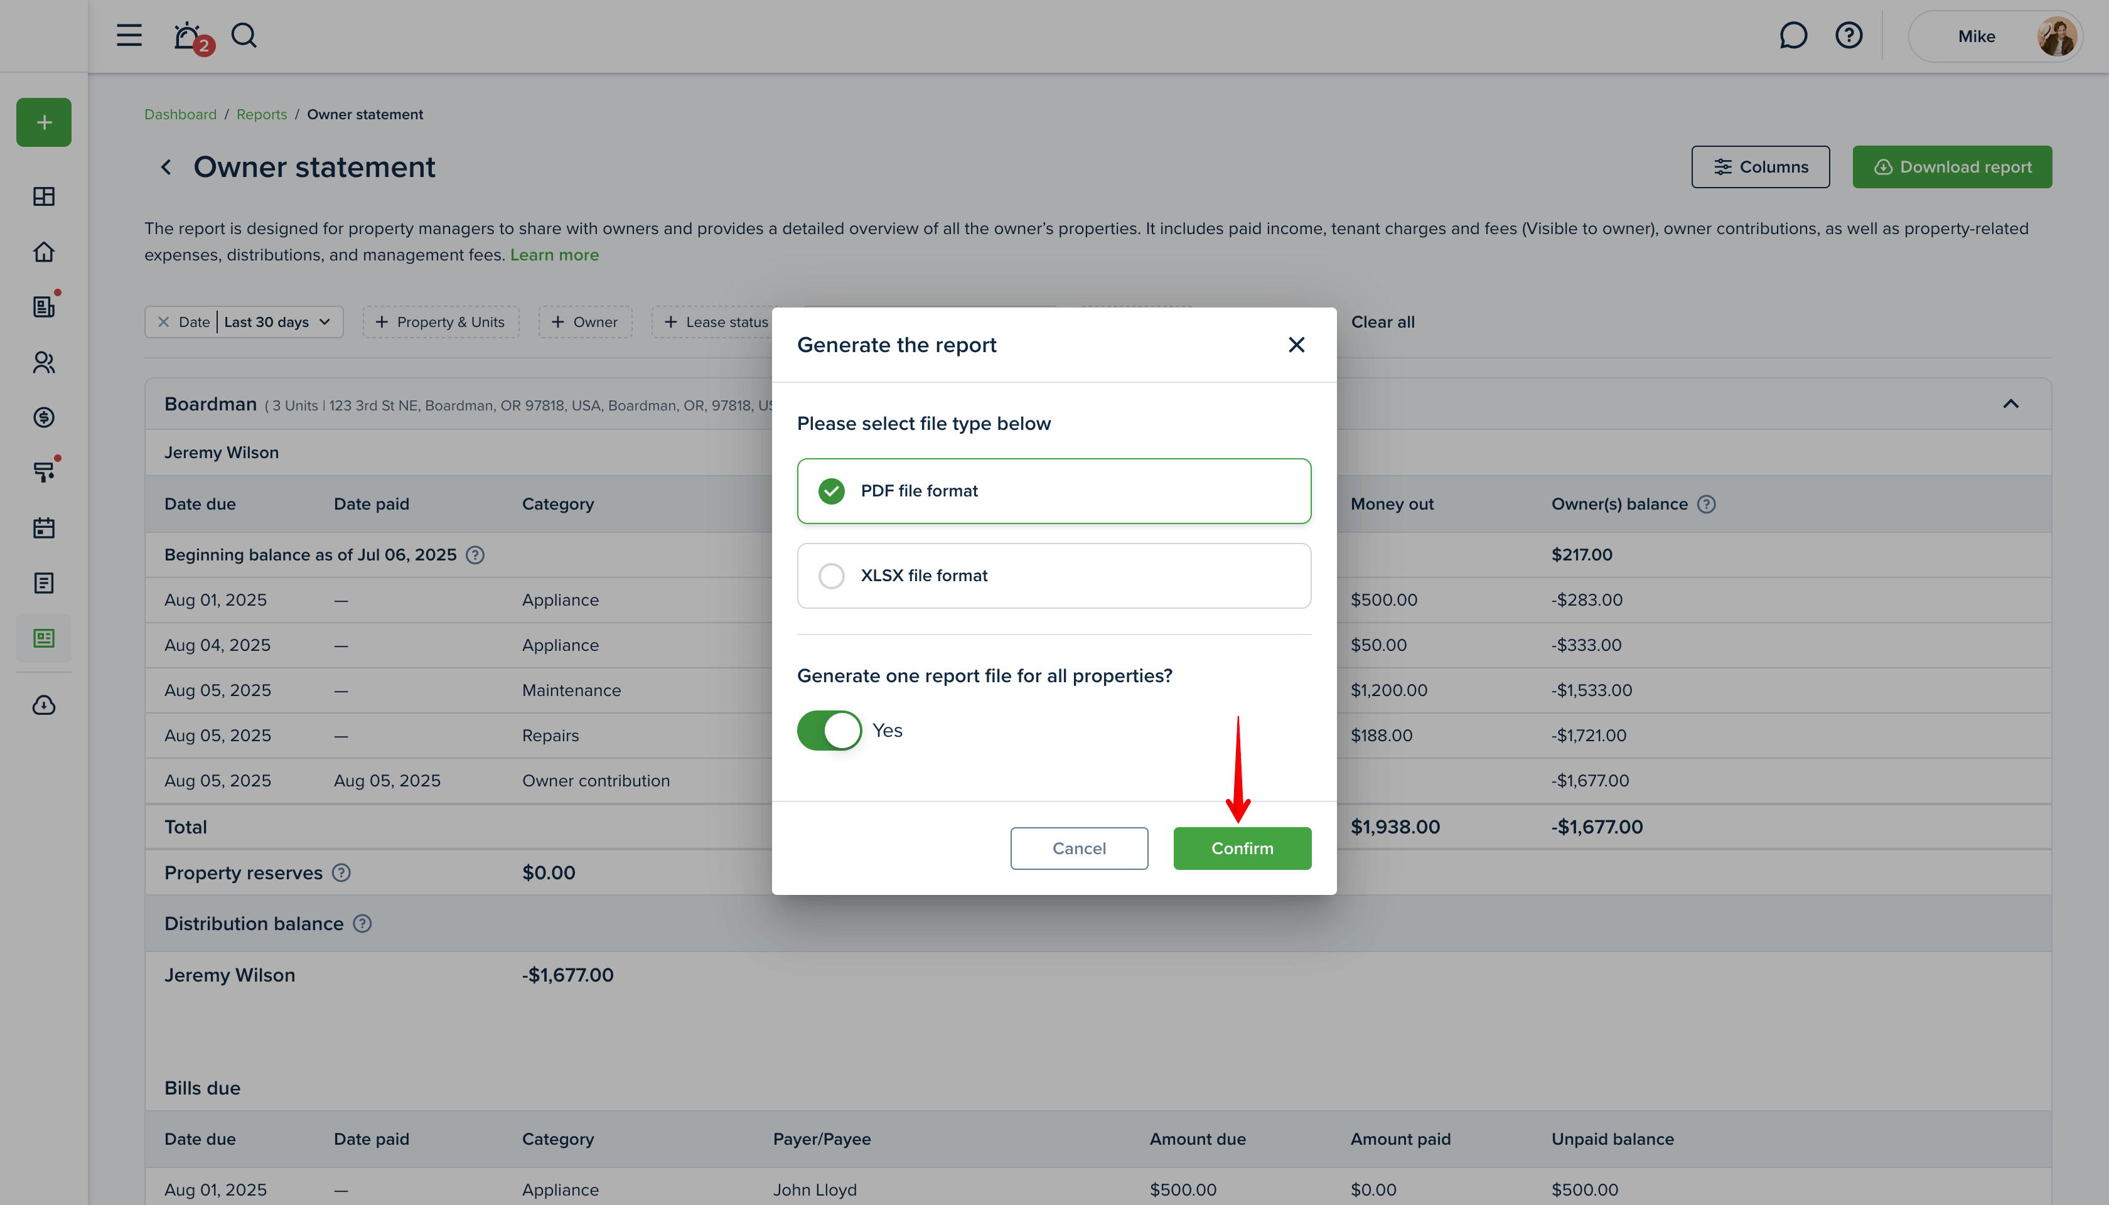Open the listings sidebar icon with red dot

coord(44,306)
